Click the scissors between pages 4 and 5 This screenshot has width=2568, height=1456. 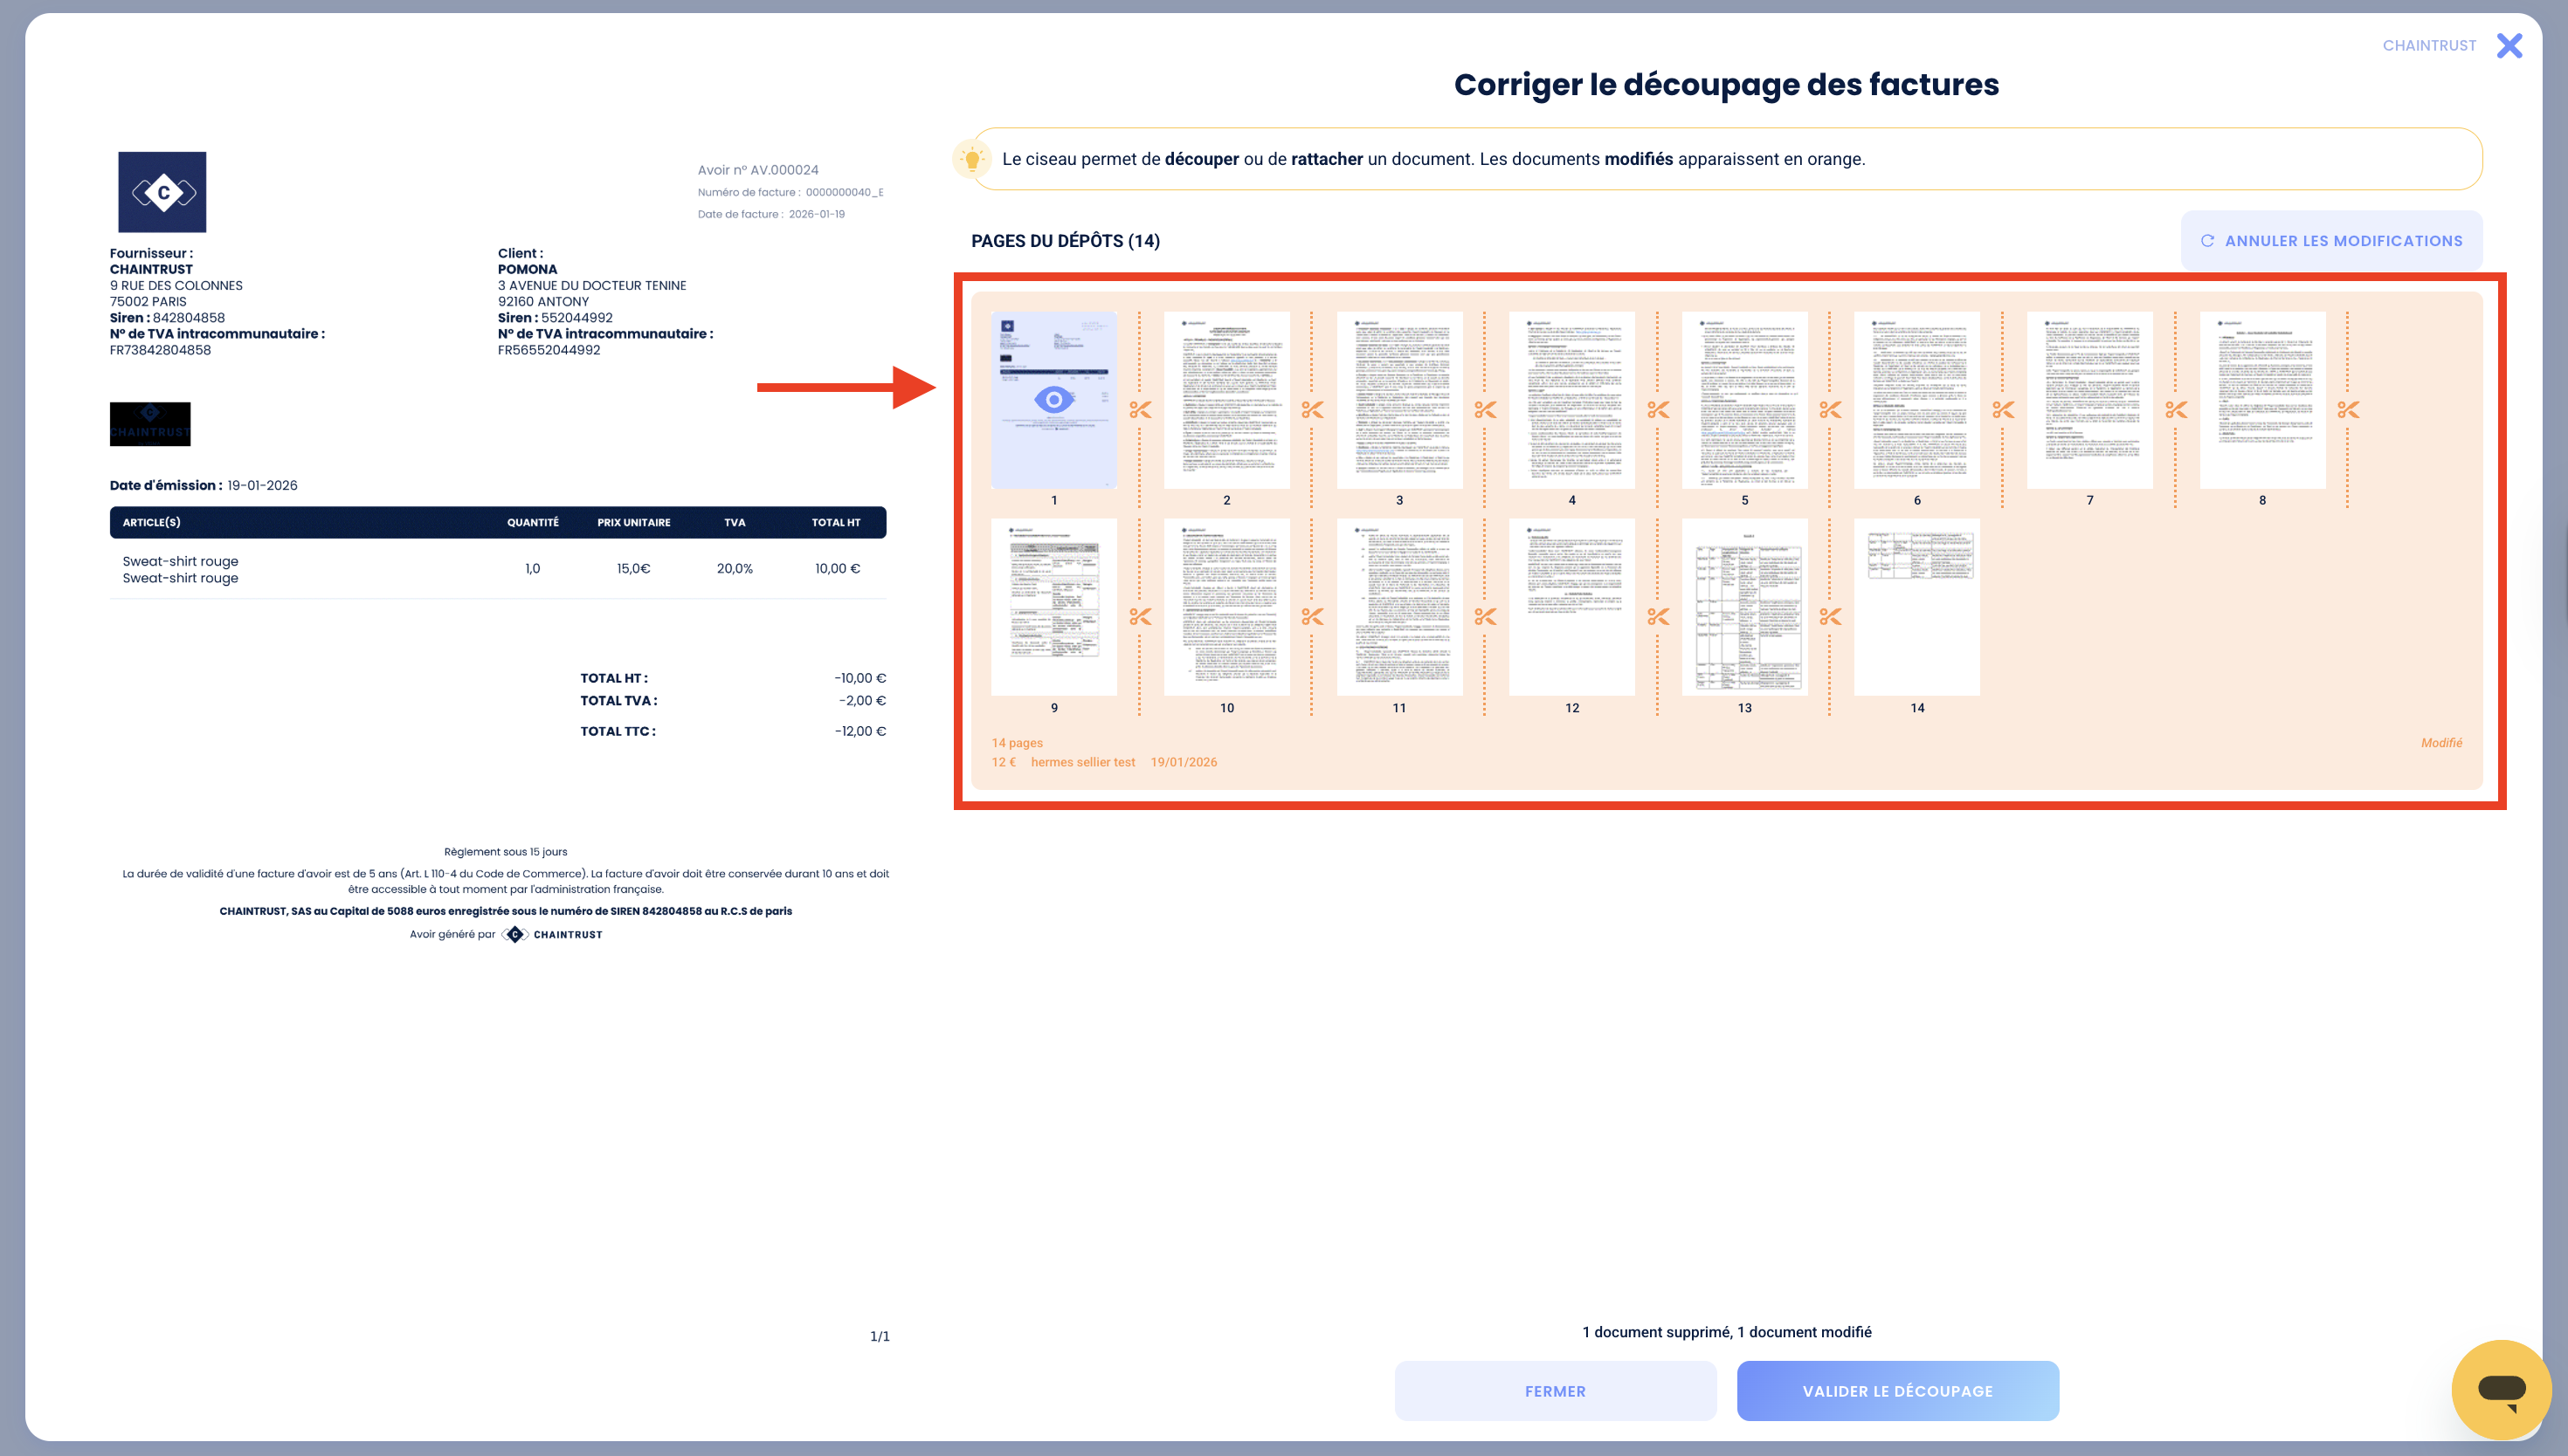click(1659, 410)
